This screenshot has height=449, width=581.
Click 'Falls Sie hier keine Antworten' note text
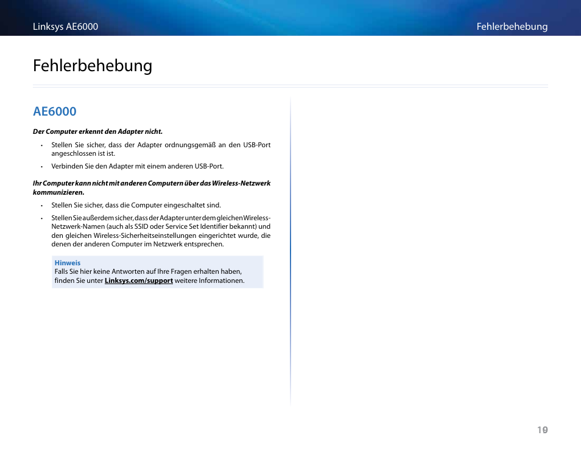149,276
